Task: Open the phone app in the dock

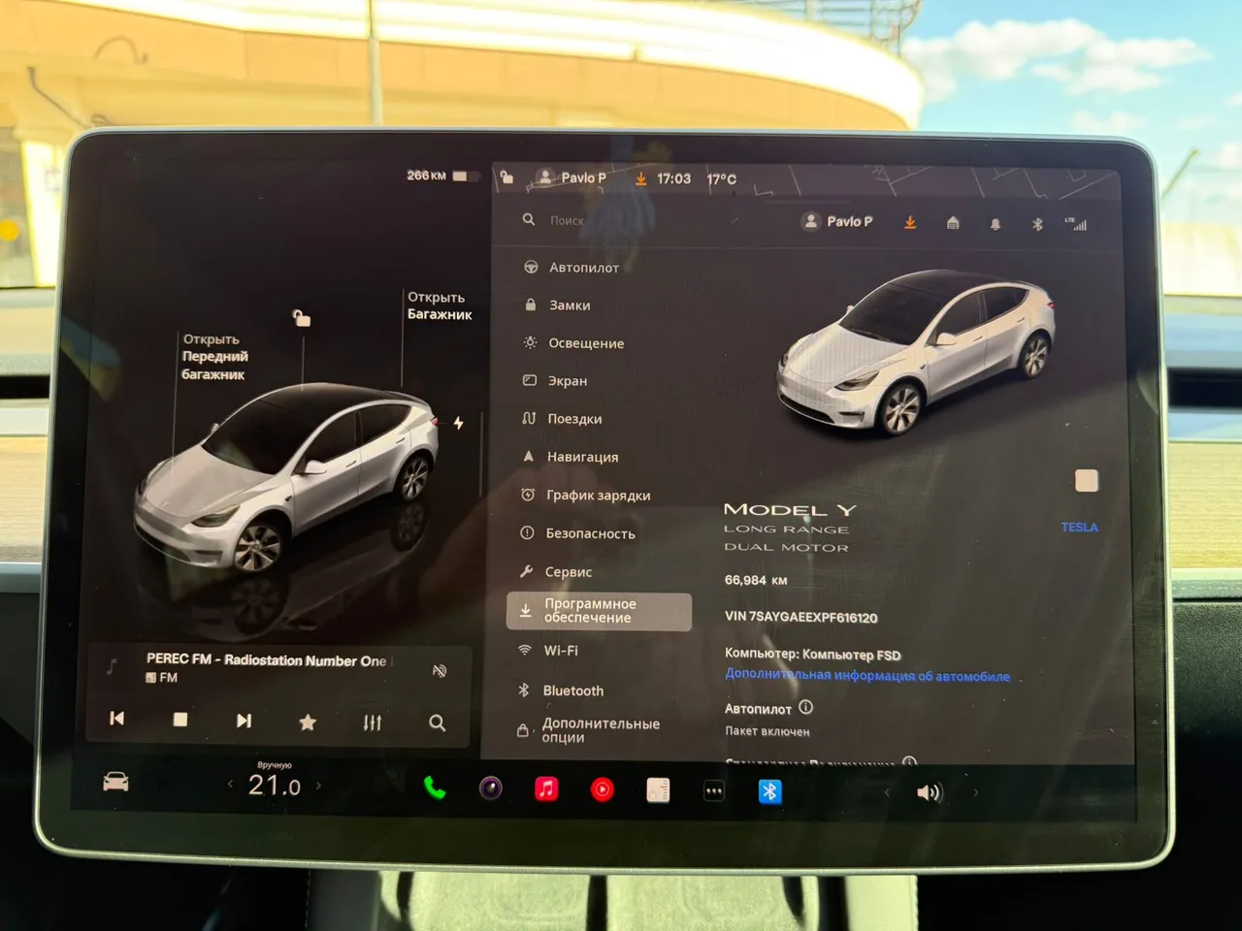Action: click(434, 789)
